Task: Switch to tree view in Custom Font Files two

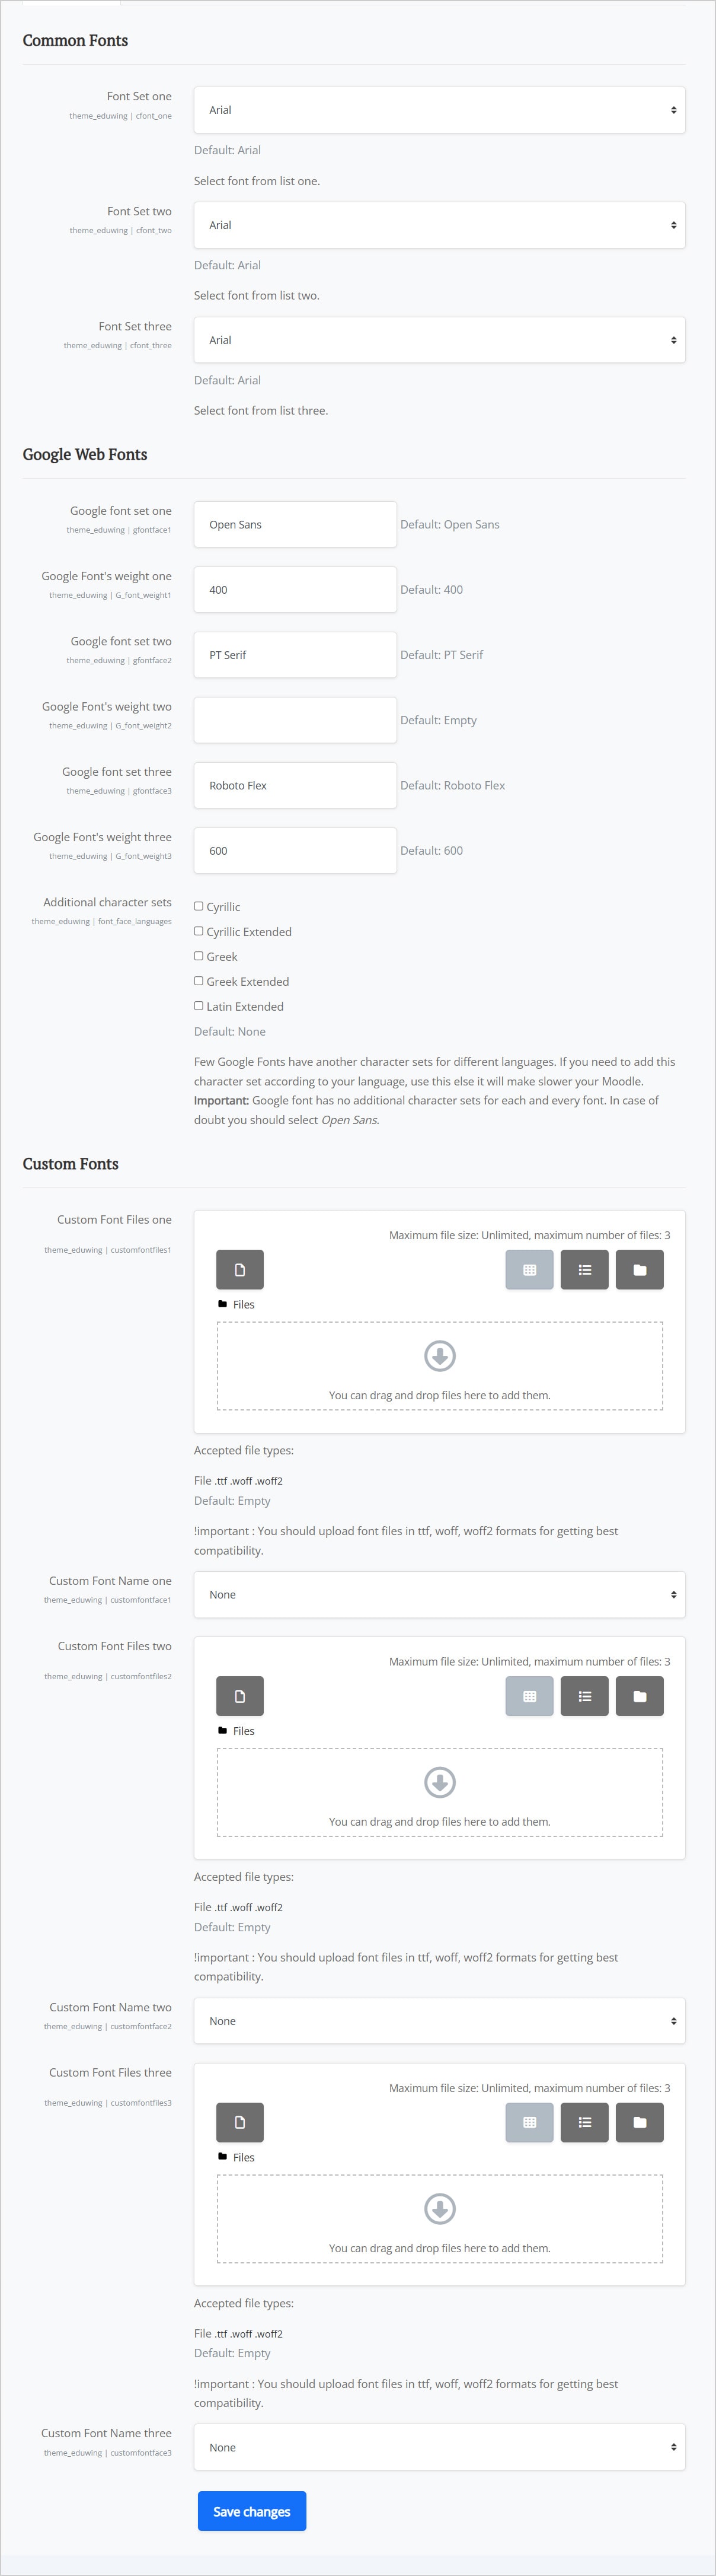Action: point(639,1695)
